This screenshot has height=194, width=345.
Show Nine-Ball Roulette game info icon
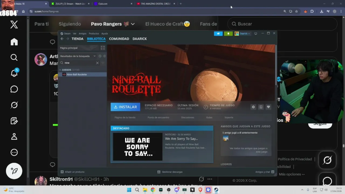point(261,107)
